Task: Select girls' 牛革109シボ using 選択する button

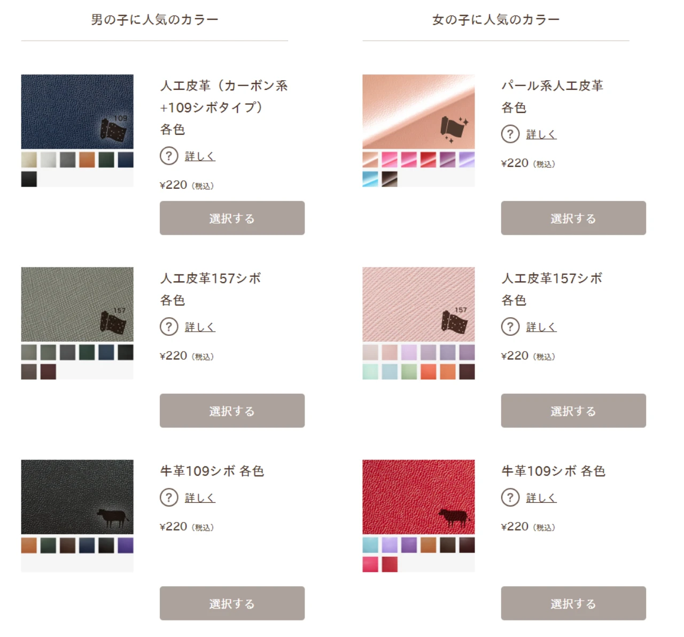Action: [x=573, y=603]
